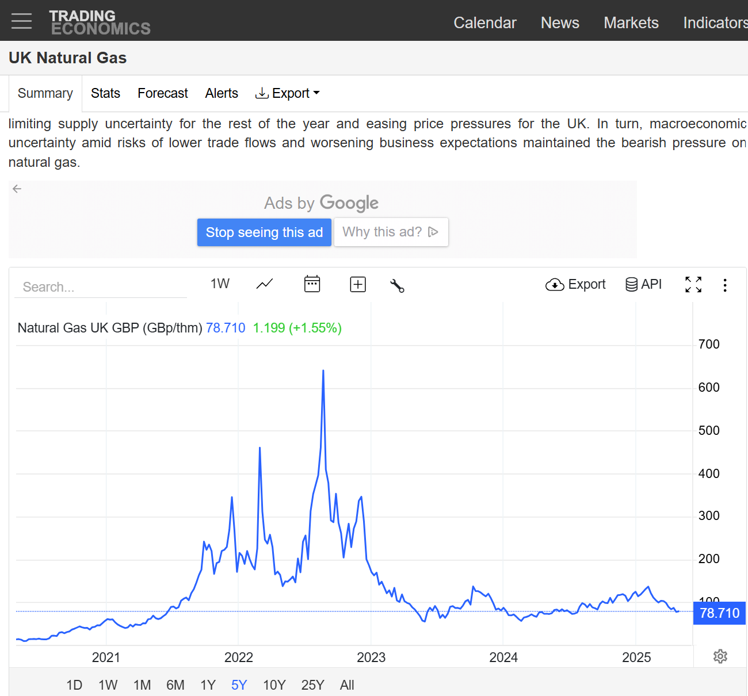The image size is (748, 696).
Task: Switch to the Forecast tab
Action: pyautogui.click(x=163, y=93)
